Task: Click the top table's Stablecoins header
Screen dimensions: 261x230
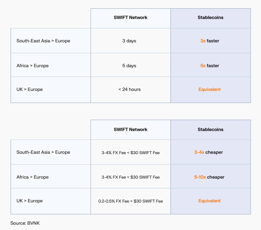Action: pos(210,18)
